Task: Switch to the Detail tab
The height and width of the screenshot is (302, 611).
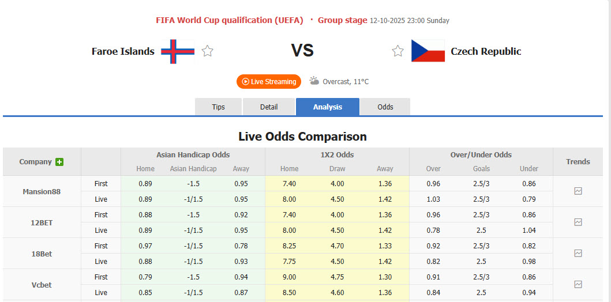Action: pyautogui.click(x=269, y=107)
